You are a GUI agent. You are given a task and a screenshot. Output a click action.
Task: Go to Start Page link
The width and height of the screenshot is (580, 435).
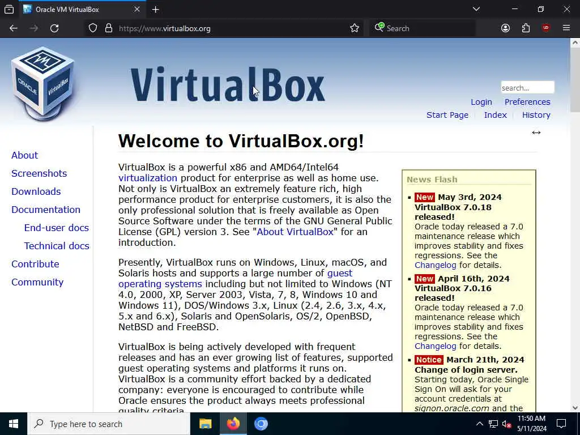pyautogui.click(x=447, y=115)
